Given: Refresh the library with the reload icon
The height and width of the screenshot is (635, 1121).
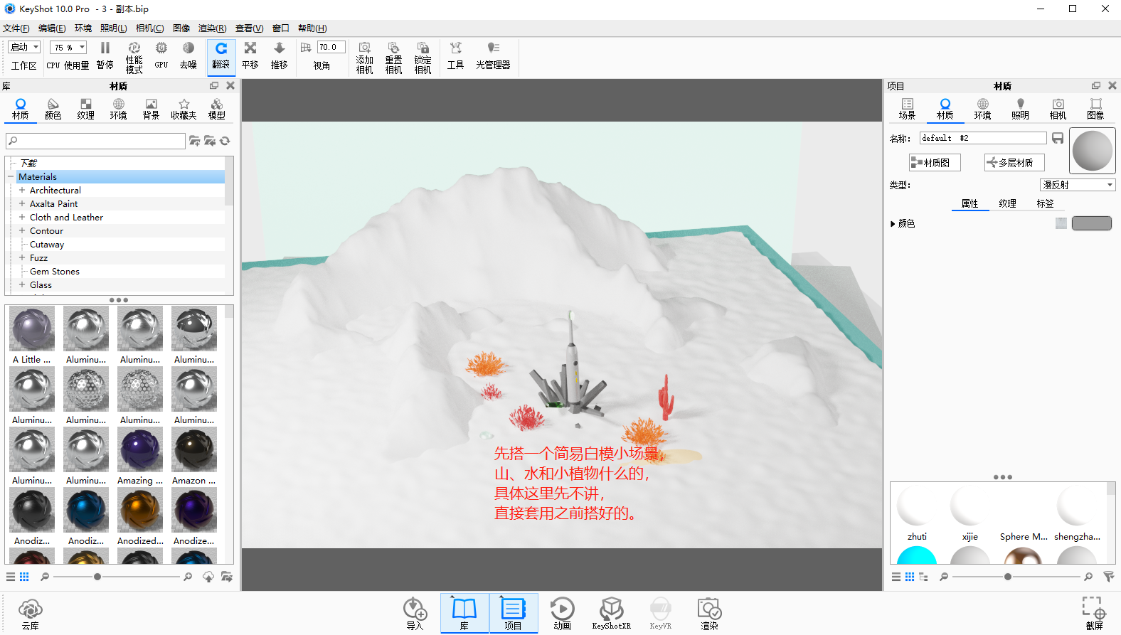Looking at the screenshot, I should 225,141.
